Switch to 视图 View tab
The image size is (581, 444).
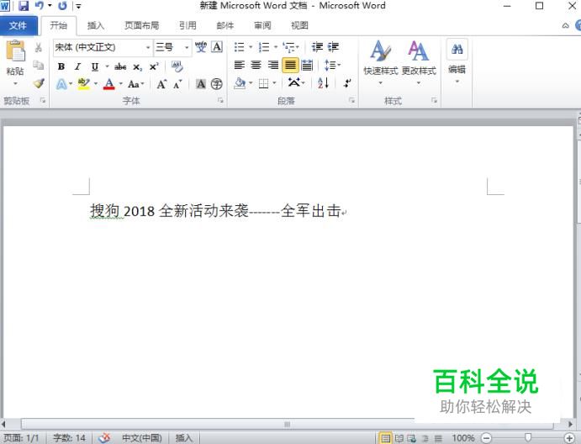299,25
